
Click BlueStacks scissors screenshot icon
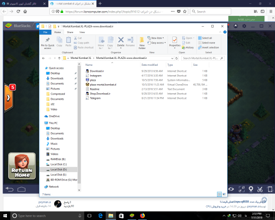coord(260,189)
